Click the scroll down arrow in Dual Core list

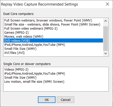pyautogui.click(x=105, y=53)
